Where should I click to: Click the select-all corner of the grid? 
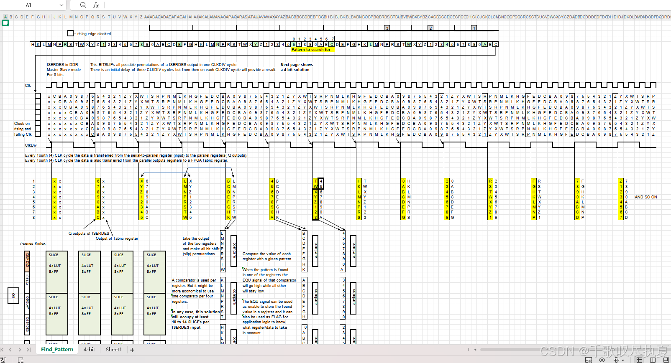(1, 17)
